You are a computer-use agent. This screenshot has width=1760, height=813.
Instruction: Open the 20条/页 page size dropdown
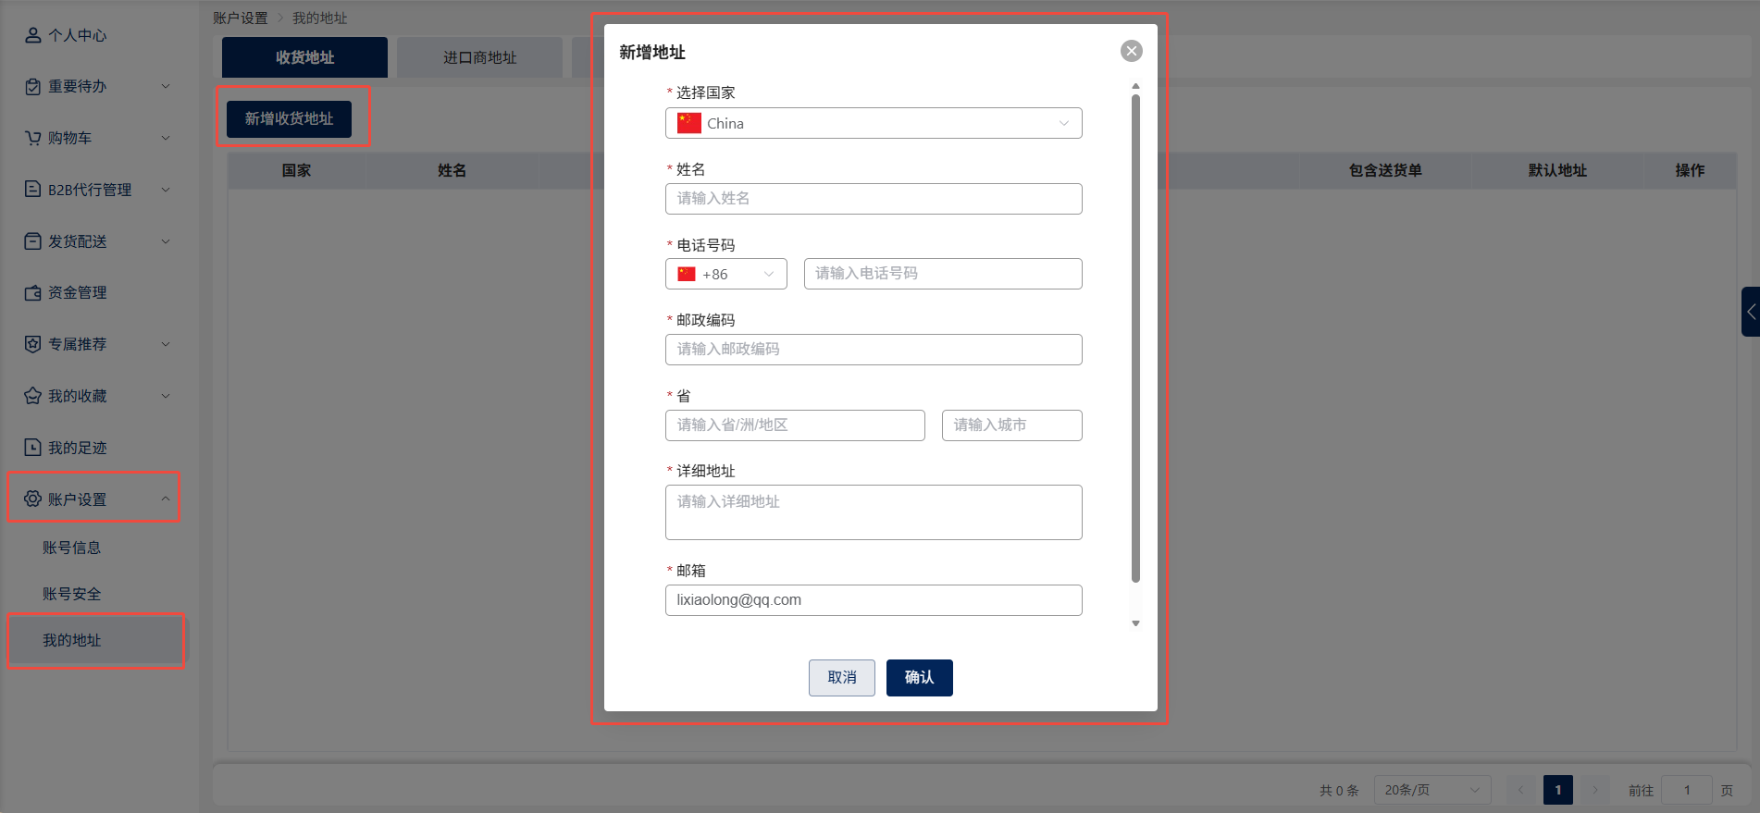coord(1432,790)
